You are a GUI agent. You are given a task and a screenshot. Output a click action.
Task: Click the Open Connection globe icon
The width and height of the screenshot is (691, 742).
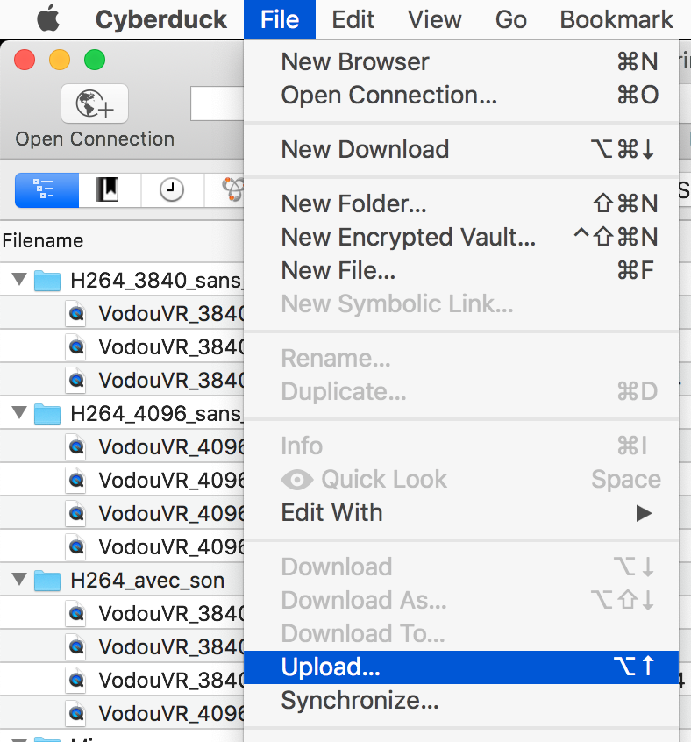[95, 104]
